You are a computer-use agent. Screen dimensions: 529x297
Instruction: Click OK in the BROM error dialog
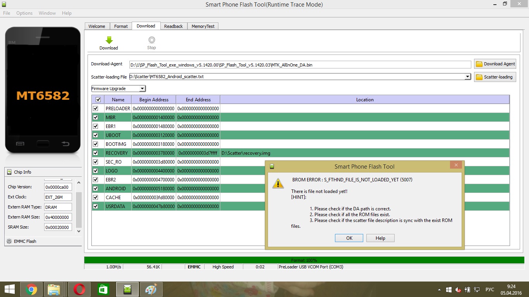[x=349, y=238]
